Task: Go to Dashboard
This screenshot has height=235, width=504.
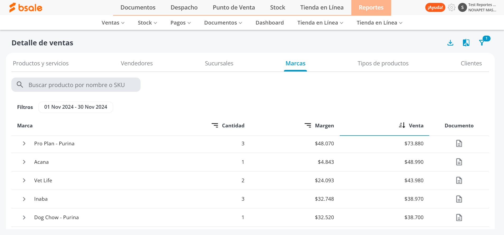Action: click(270, 23)
